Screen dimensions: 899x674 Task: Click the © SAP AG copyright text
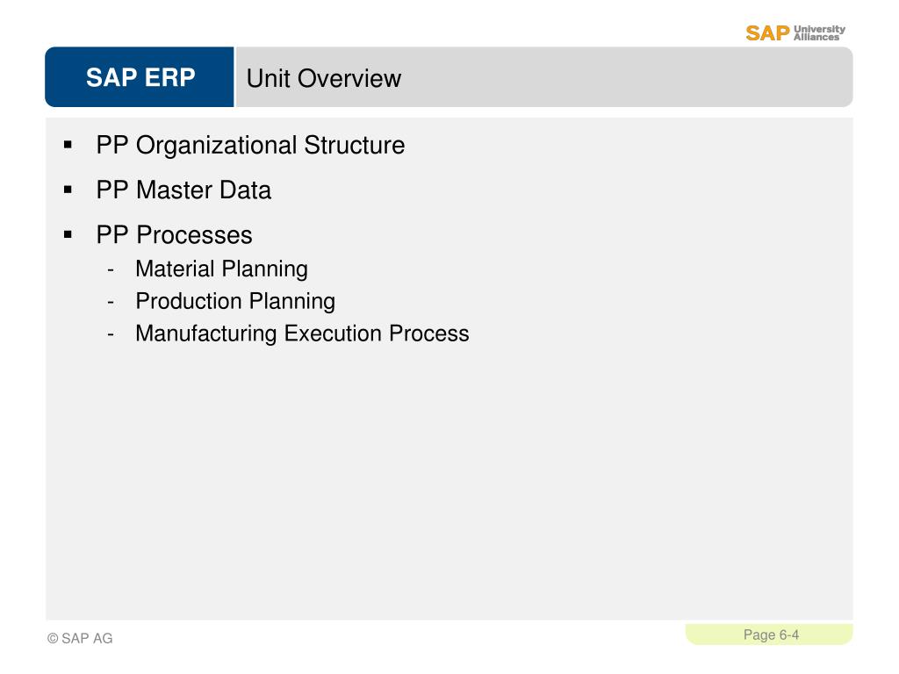(x=80, y=639)
